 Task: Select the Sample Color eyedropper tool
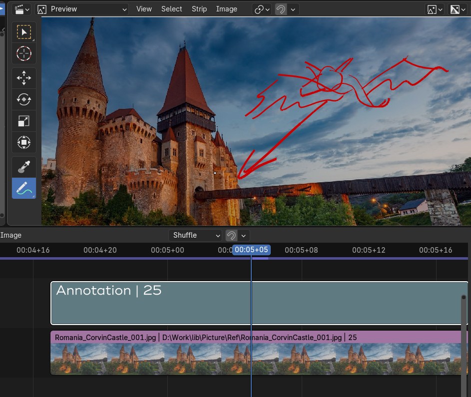[24, 167]
